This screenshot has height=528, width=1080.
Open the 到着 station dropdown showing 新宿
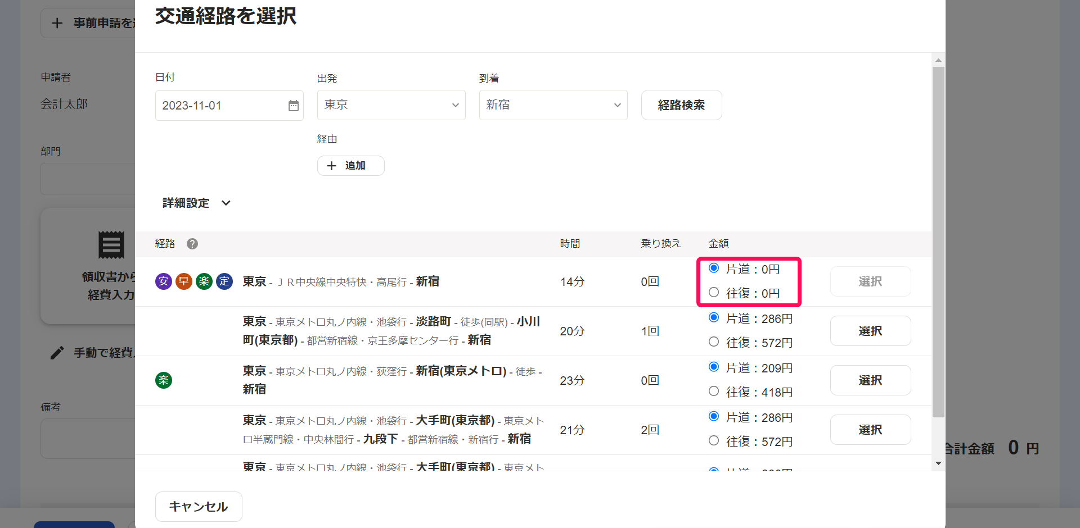(x=553, y=105)
